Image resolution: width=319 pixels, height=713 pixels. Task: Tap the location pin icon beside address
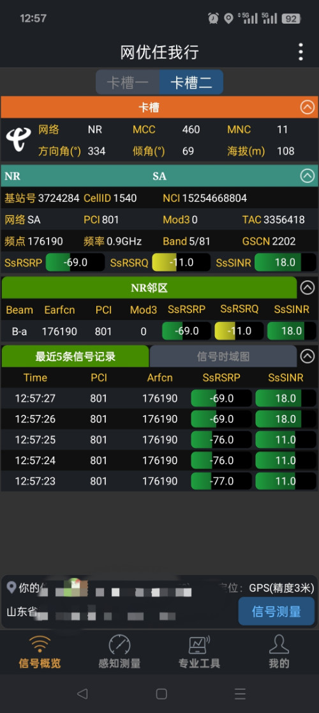click(x=11, y=587)
